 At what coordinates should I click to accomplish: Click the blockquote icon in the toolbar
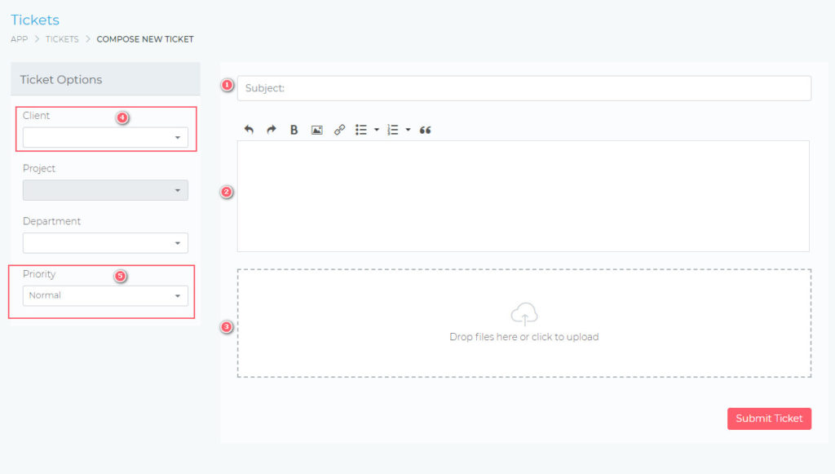coord(424,129)
